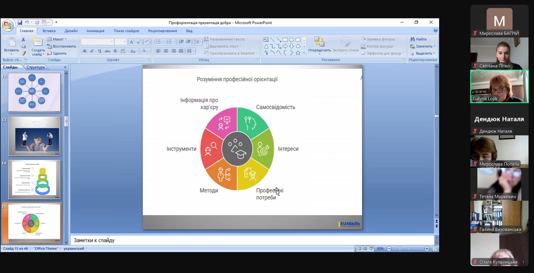
Task: Open the Упорядочить arrange dropdown
Action: [x=319, y=46]
